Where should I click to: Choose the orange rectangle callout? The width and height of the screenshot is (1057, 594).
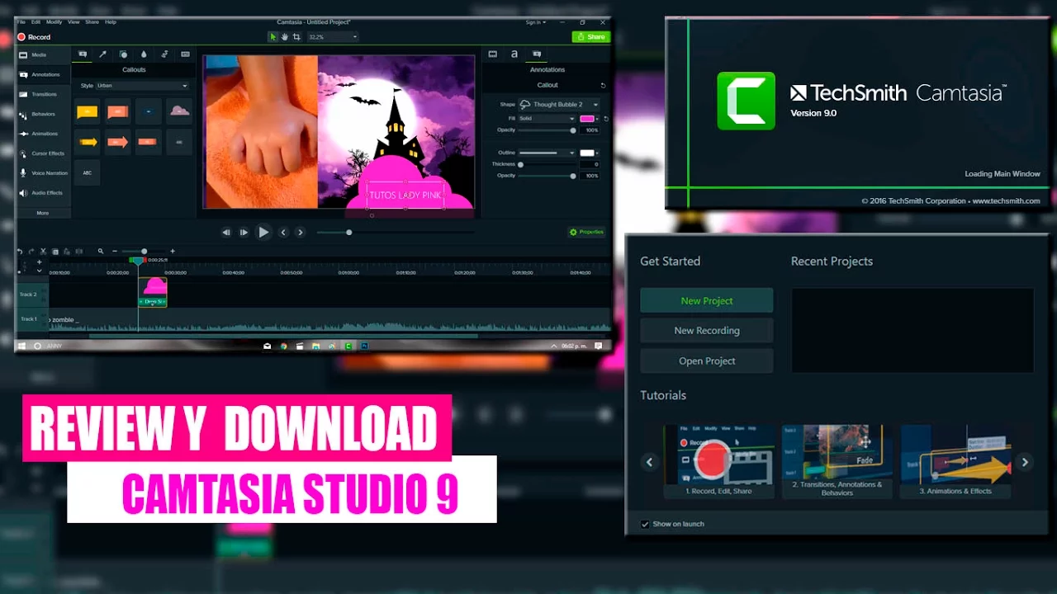point(149,142)
